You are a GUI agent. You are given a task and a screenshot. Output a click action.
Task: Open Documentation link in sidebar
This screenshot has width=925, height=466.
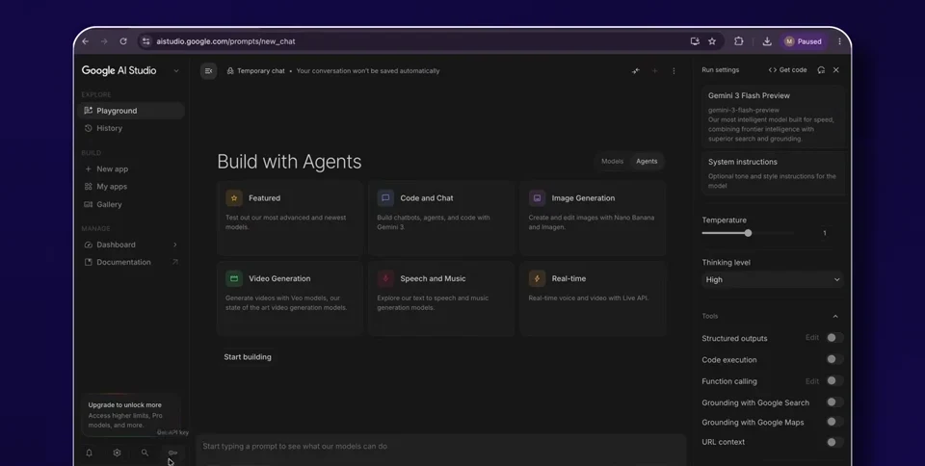(x=131, y=262)
